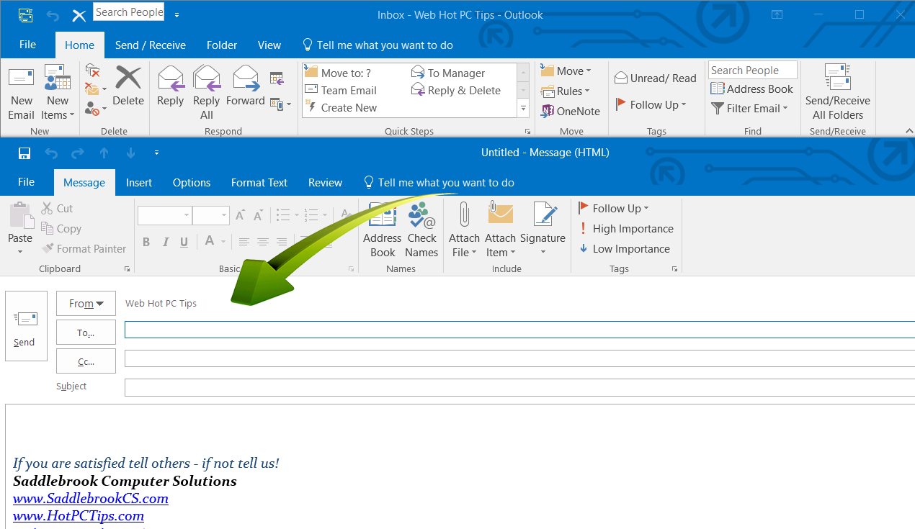Open the Rules dropdown
This screenshot has width=915, height=529.
tap(566, 91)
